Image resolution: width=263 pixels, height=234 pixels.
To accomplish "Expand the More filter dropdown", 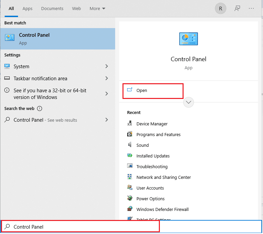I will (97, 9).
